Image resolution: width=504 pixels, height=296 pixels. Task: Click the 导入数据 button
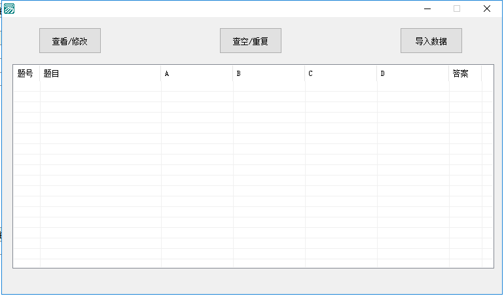pyautogui.click(x=431, y=41)
